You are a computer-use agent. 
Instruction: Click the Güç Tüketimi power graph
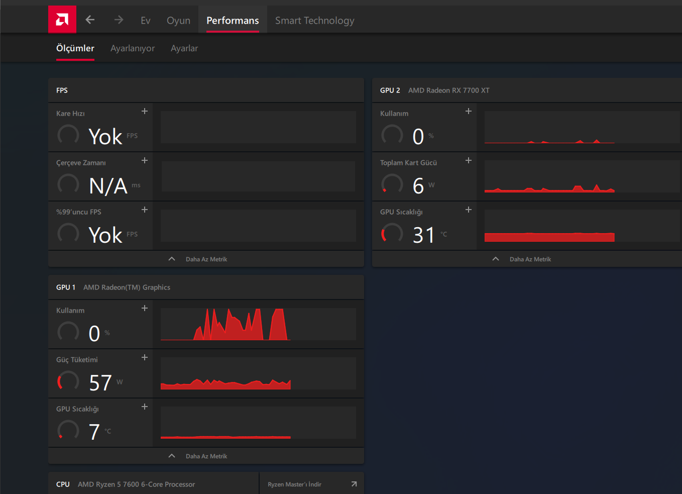click(258, 373)
